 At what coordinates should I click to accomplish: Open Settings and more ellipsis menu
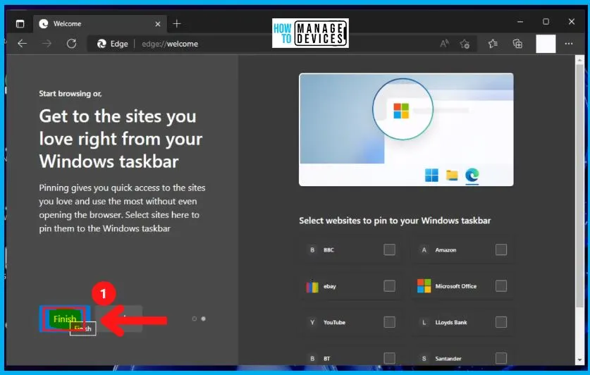tap(569, 44)
